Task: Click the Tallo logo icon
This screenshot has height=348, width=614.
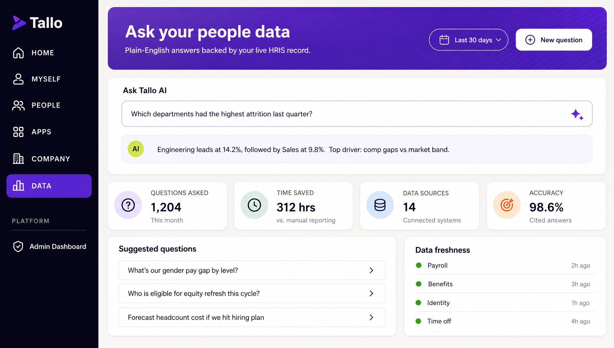Action: (19, 23)
